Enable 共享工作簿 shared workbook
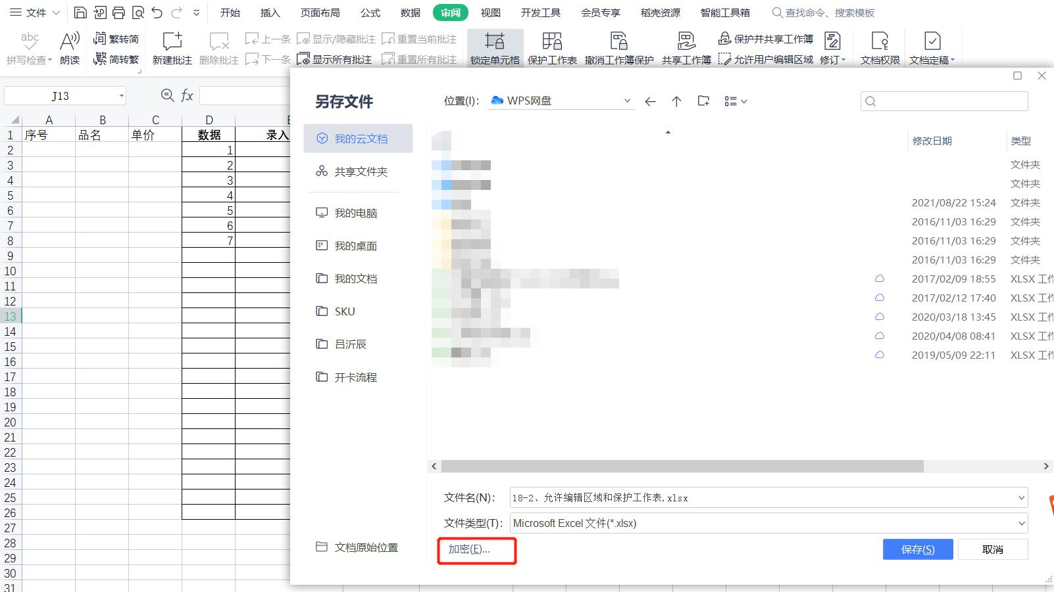Image resolution: width=1054 pixels, height=592 pixels. tap(686, 46)
